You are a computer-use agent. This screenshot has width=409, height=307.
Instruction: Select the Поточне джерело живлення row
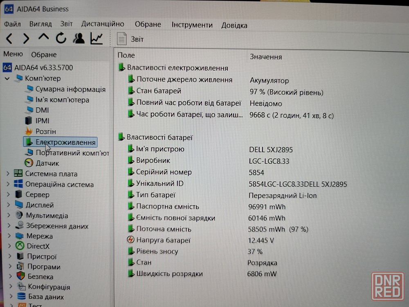(209, 80)
